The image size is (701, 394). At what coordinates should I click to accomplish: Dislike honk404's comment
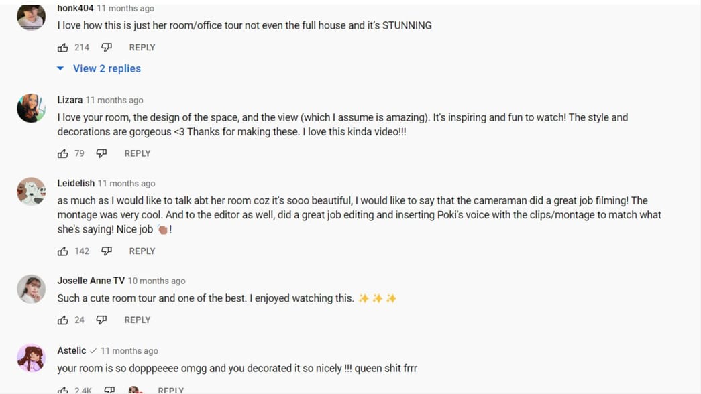107,48
